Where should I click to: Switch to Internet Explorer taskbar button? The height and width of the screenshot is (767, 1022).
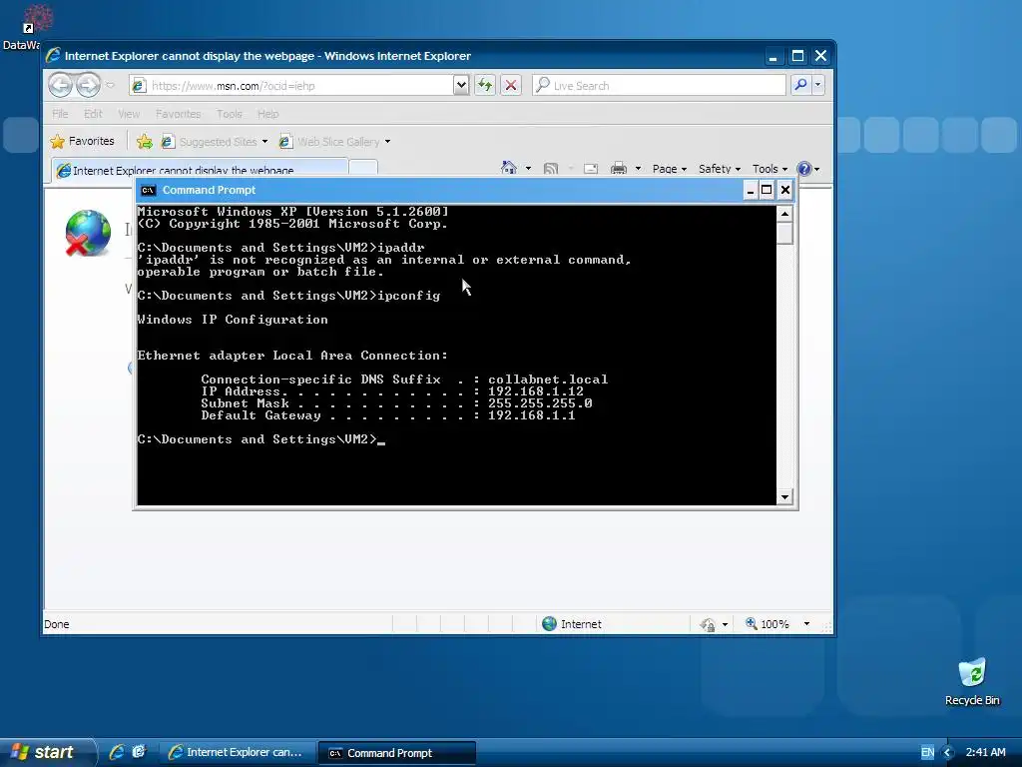click(237, 753)
